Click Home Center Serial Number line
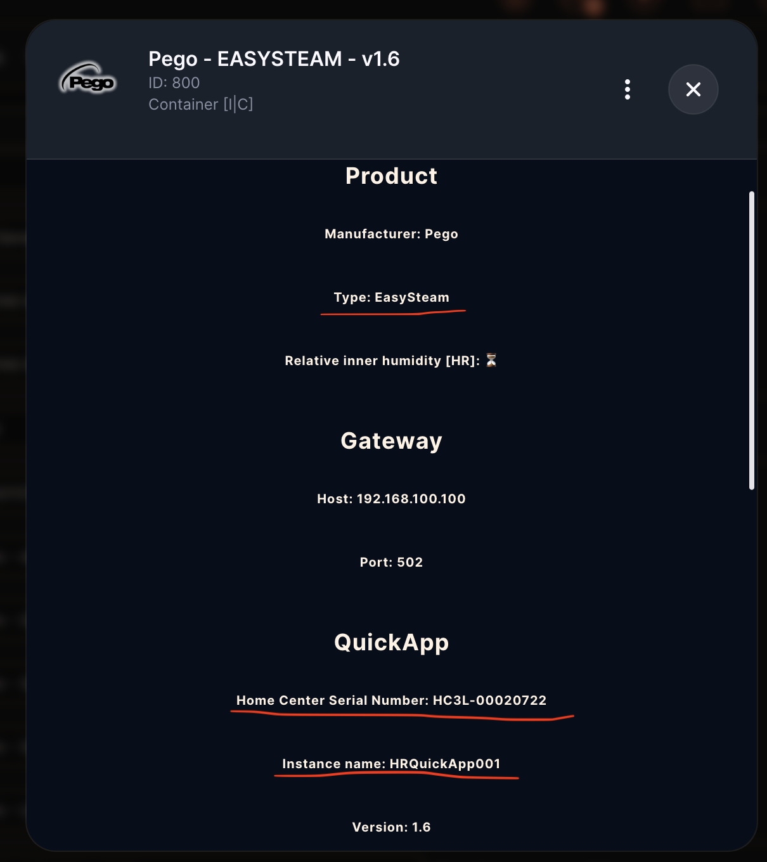767x862 pixels. click(391, 700)
